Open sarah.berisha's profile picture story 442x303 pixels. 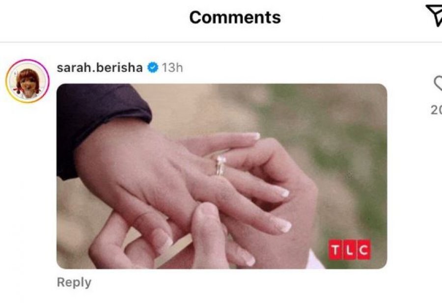pyautogui.click(x=28, y=81)
